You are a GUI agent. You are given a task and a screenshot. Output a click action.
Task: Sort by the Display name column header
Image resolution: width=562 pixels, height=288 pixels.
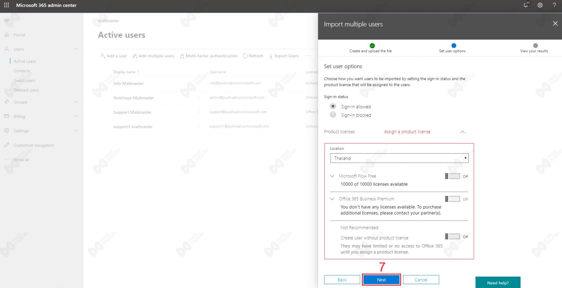pyautogui.click(x=126, y=72)
